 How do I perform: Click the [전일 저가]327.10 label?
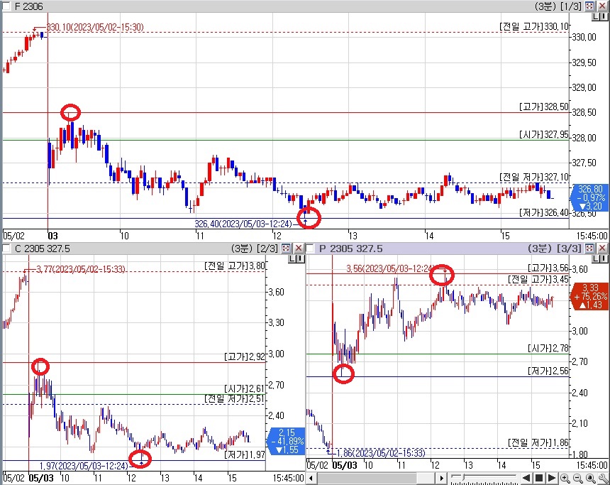click(x=534, y=178)
